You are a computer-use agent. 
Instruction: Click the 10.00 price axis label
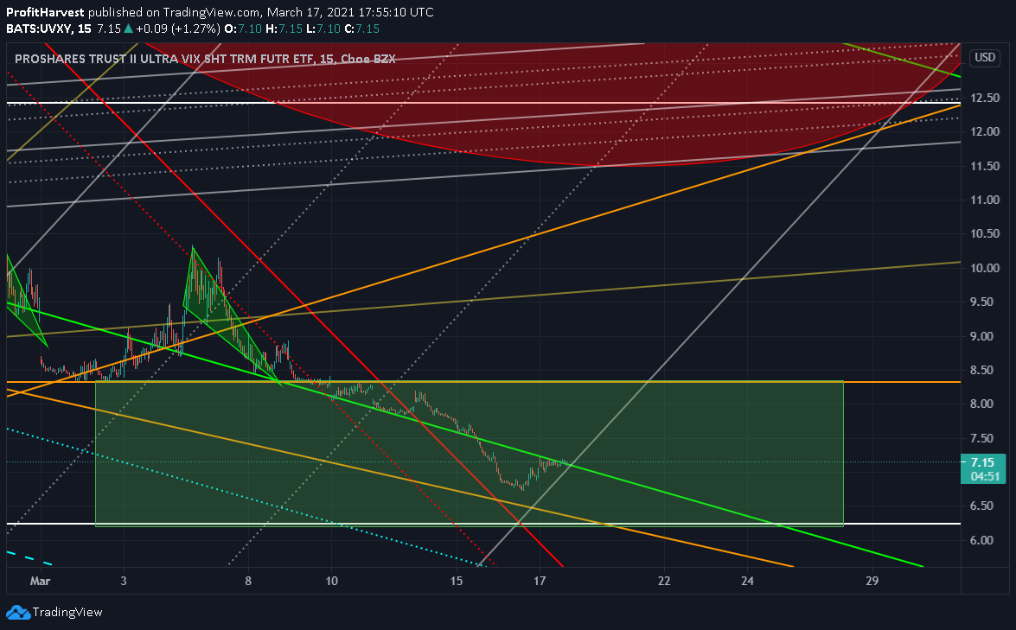tap(985, 268)
